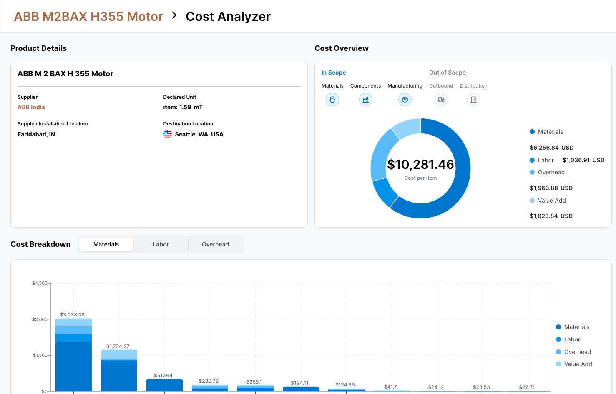Screen dimensions: 616x394
Task: Switch to the Overhead breakdown tab
Action: coord(215,244)
